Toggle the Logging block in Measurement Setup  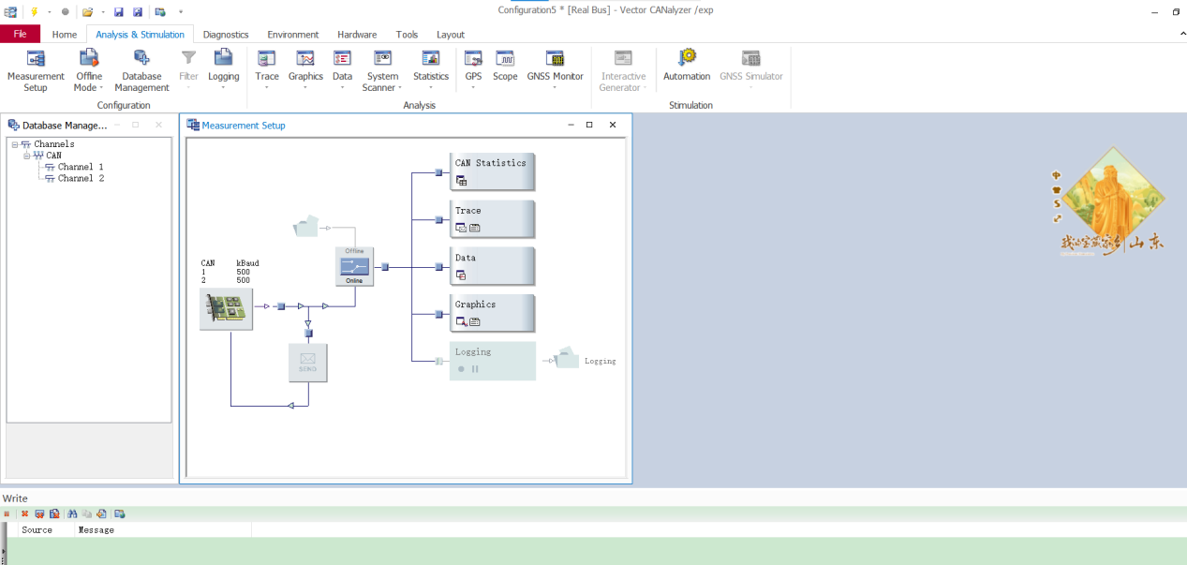(492, 361)
